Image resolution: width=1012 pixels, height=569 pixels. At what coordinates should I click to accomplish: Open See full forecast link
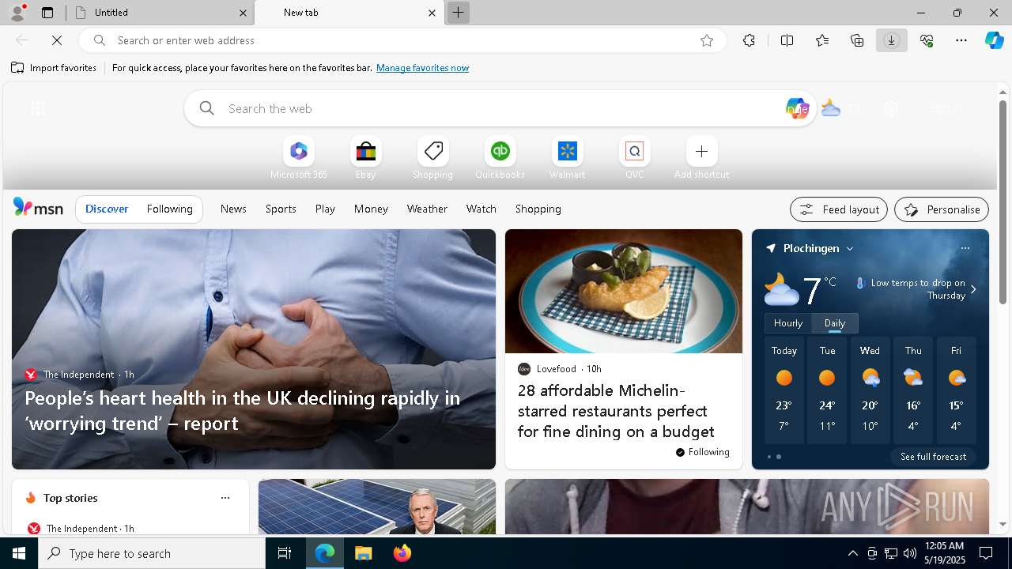click(933, 457)
